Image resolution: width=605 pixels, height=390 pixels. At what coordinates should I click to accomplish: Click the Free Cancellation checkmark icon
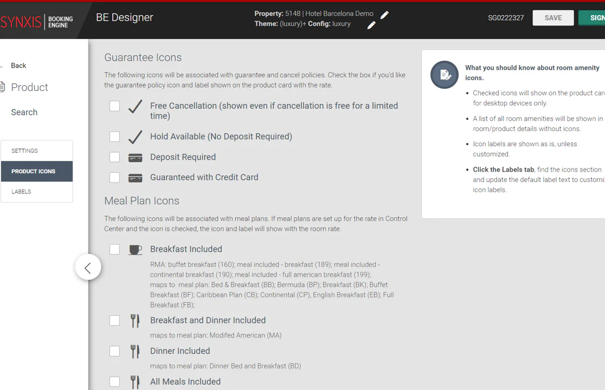click(135, 107)
